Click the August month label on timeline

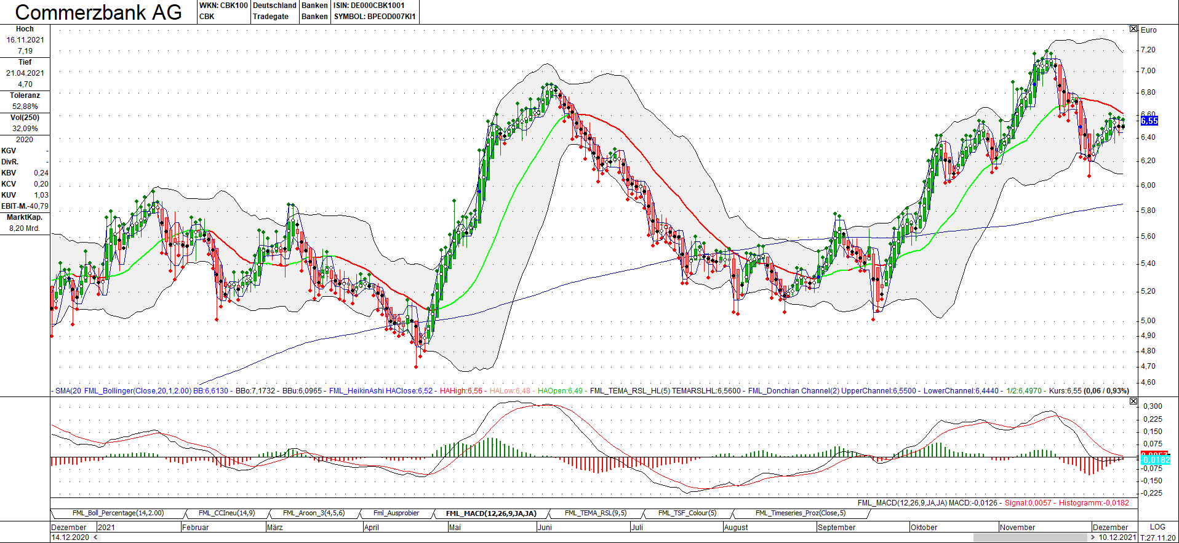(x=736, y=527)
